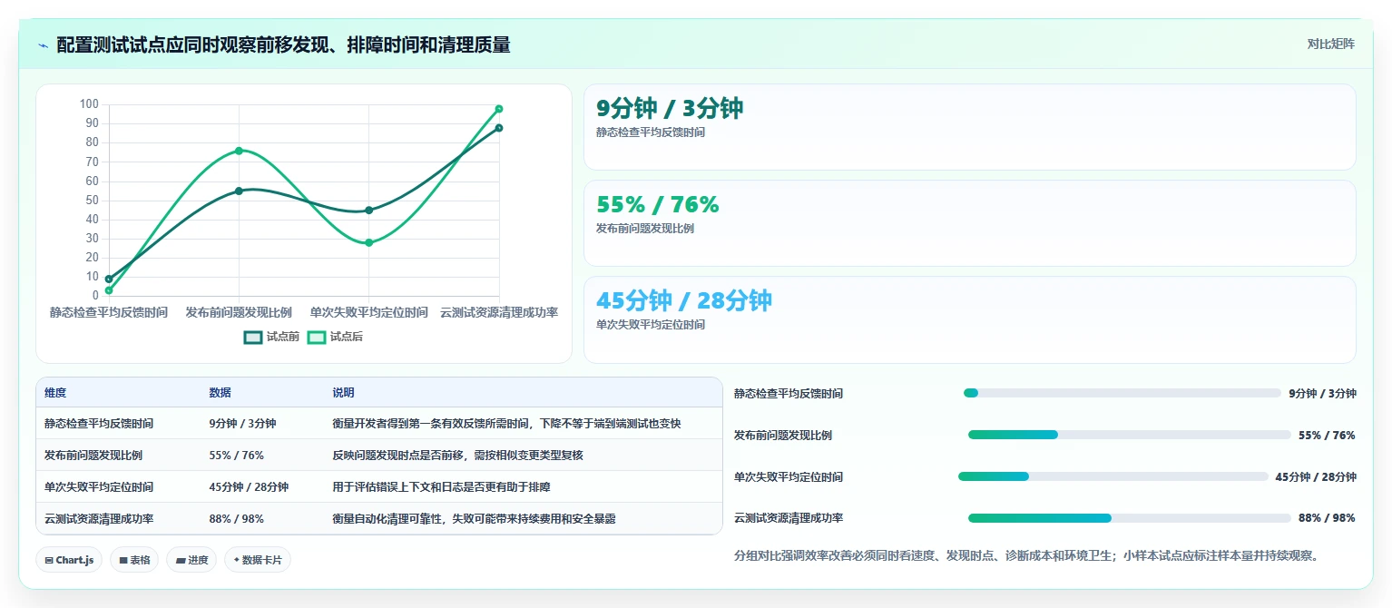This screenshot has width=1392, height=608.
Task: Open the 9分钟 / 3分钟 data card
Action: (969, 127)
